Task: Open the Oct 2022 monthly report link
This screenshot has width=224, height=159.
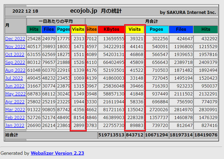Action: pos(15,54)
